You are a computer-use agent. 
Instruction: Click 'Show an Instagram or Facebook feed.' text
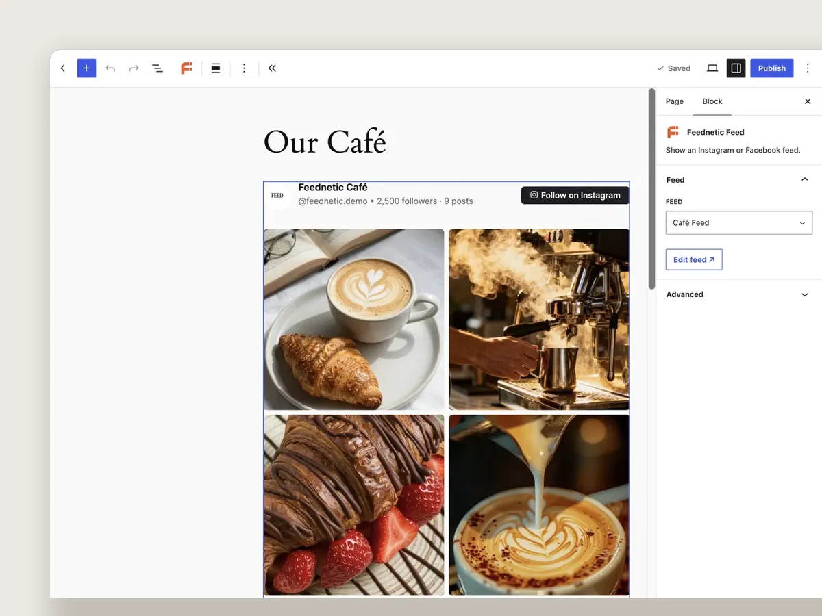(x=733, y=150)
